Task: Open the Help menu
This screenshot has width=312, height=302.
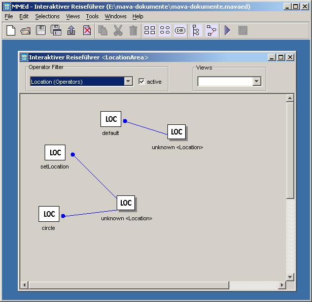Action: pos(138,16)
